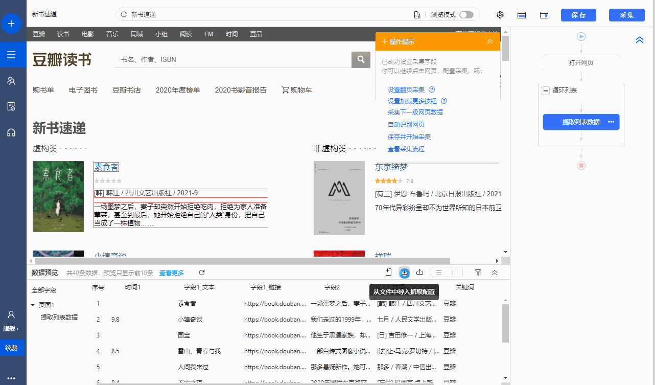The width and height of the screenshot is (655, 385).
Task: Collapse the 页面1 tree node
Action: pos(33,305)
